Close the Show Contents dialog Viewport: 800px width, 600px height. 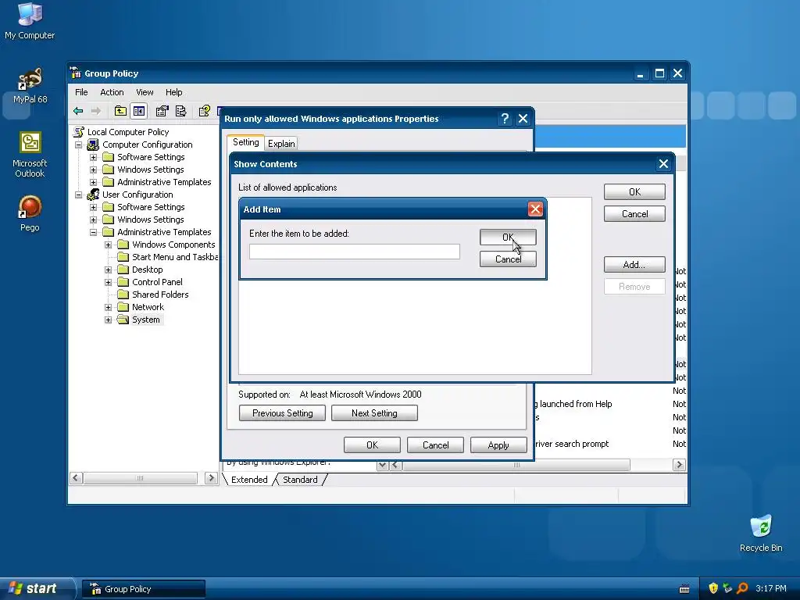click(663, 164)
